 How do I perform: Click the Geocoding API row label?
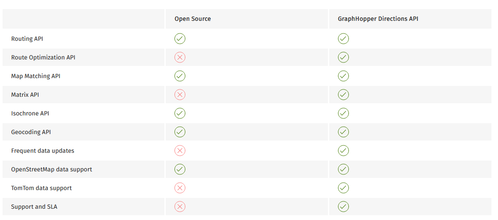pyautogui.click(x=31, y=132)
